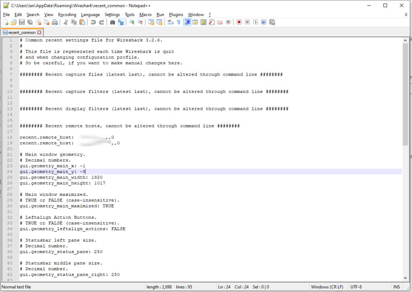Image resolution: width=412 pixels, height=292 pixels.
Task: Open the Language menu
Action: pos(91,15)
